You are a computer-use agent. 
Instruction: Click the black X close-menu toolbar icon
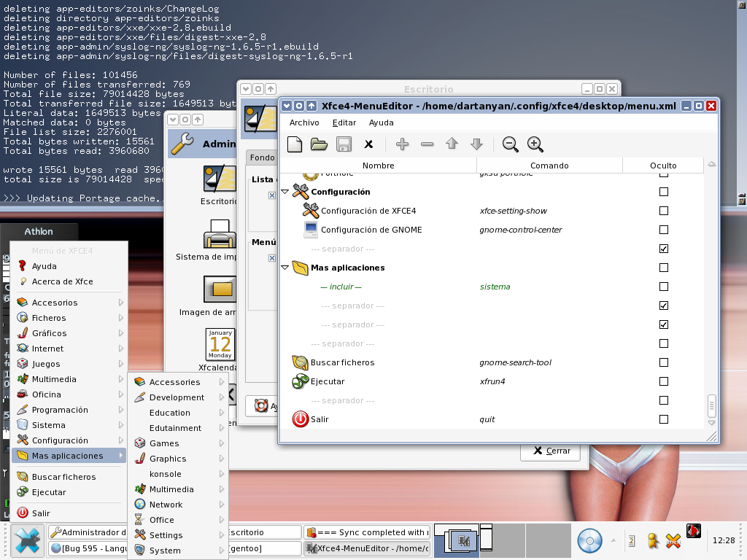(369, 144)
